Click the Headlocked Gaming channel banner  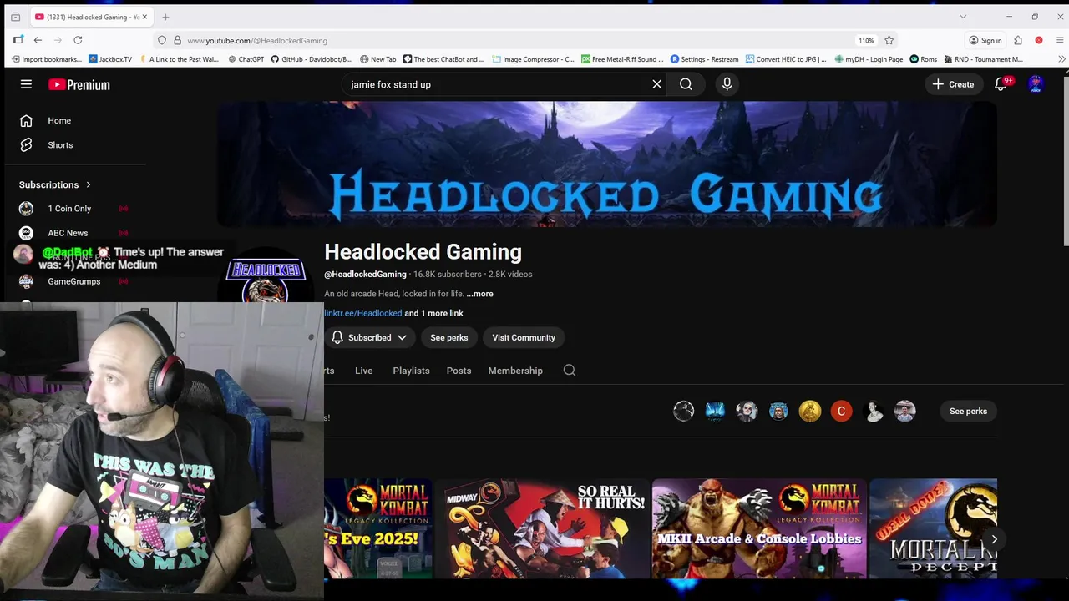[x=607, y=164]
